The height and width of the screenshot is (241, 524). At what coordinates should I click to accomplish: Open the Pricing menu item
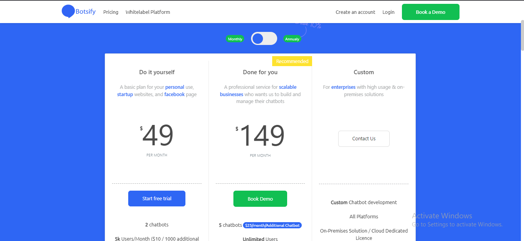click(x=111, y=12)
